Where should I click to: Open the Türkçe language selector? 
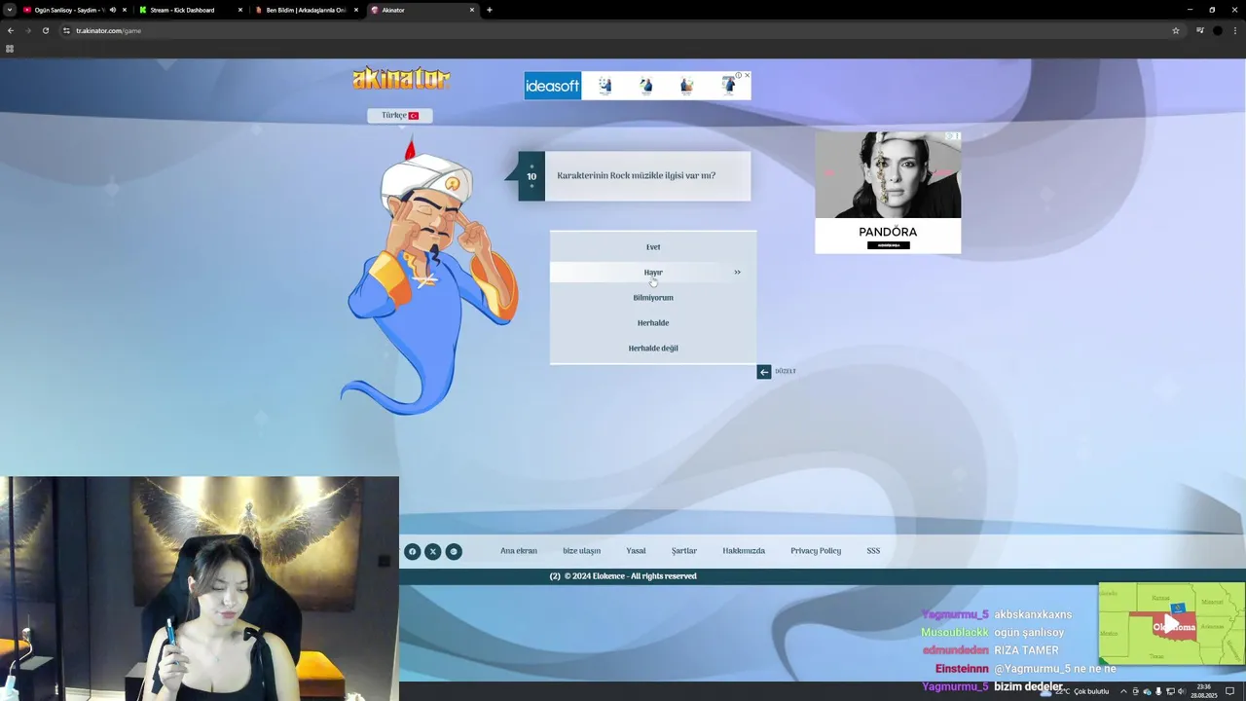pos(399,115)
